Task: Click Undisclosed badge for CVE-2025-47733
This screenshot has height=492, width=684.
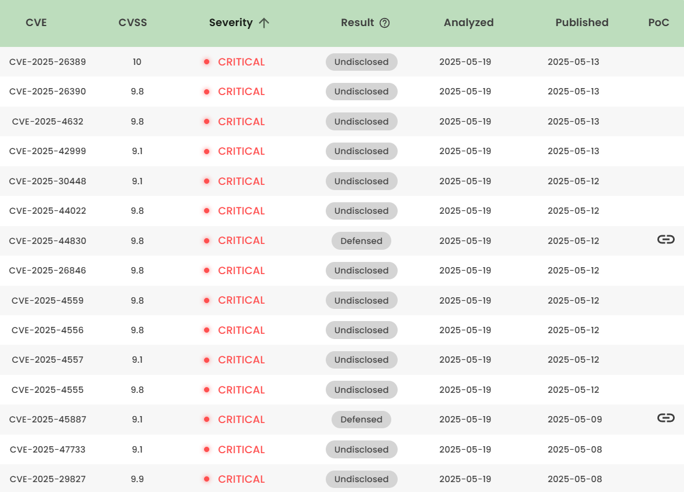Action: (361, 450)
